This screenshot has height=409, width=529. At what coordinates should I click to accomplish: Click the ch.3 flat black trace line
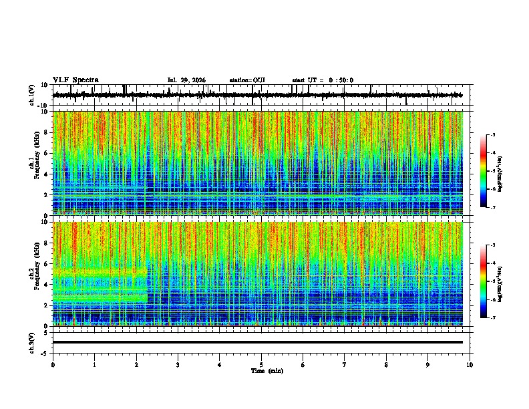tap(258, 342)
